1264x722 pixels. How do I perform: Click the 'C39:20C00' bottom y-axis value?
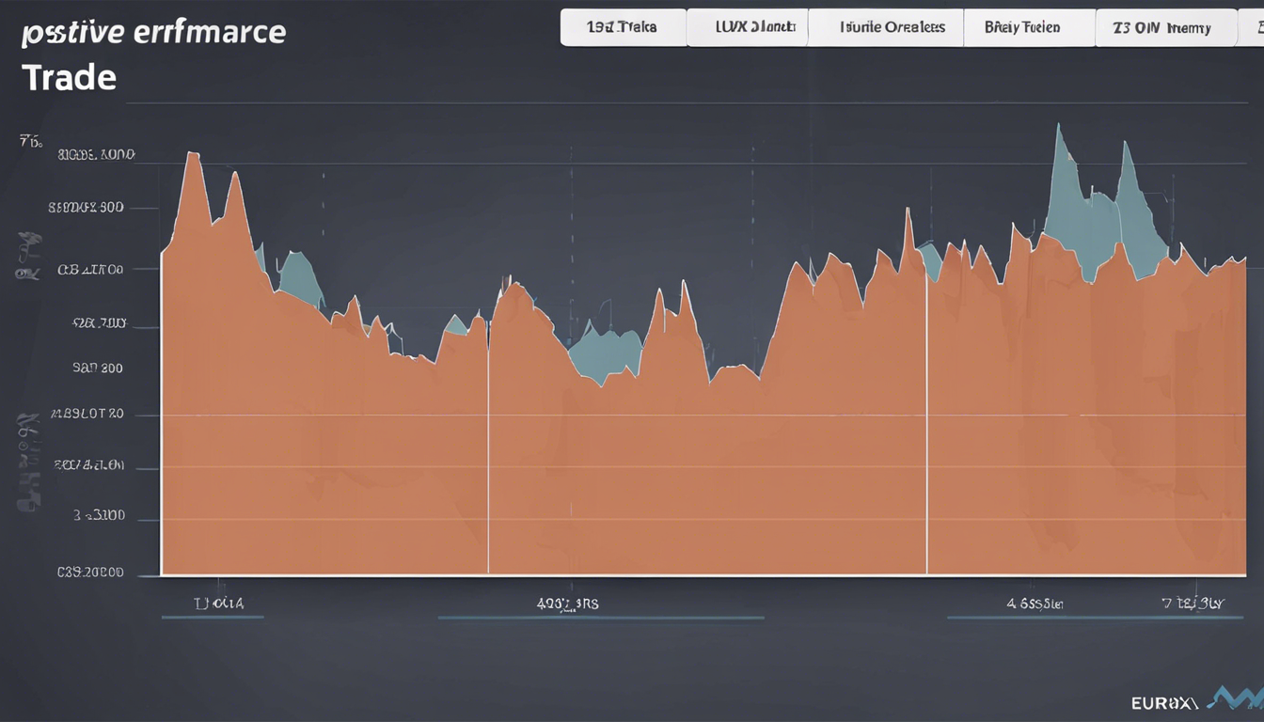[x=90, y=571]
